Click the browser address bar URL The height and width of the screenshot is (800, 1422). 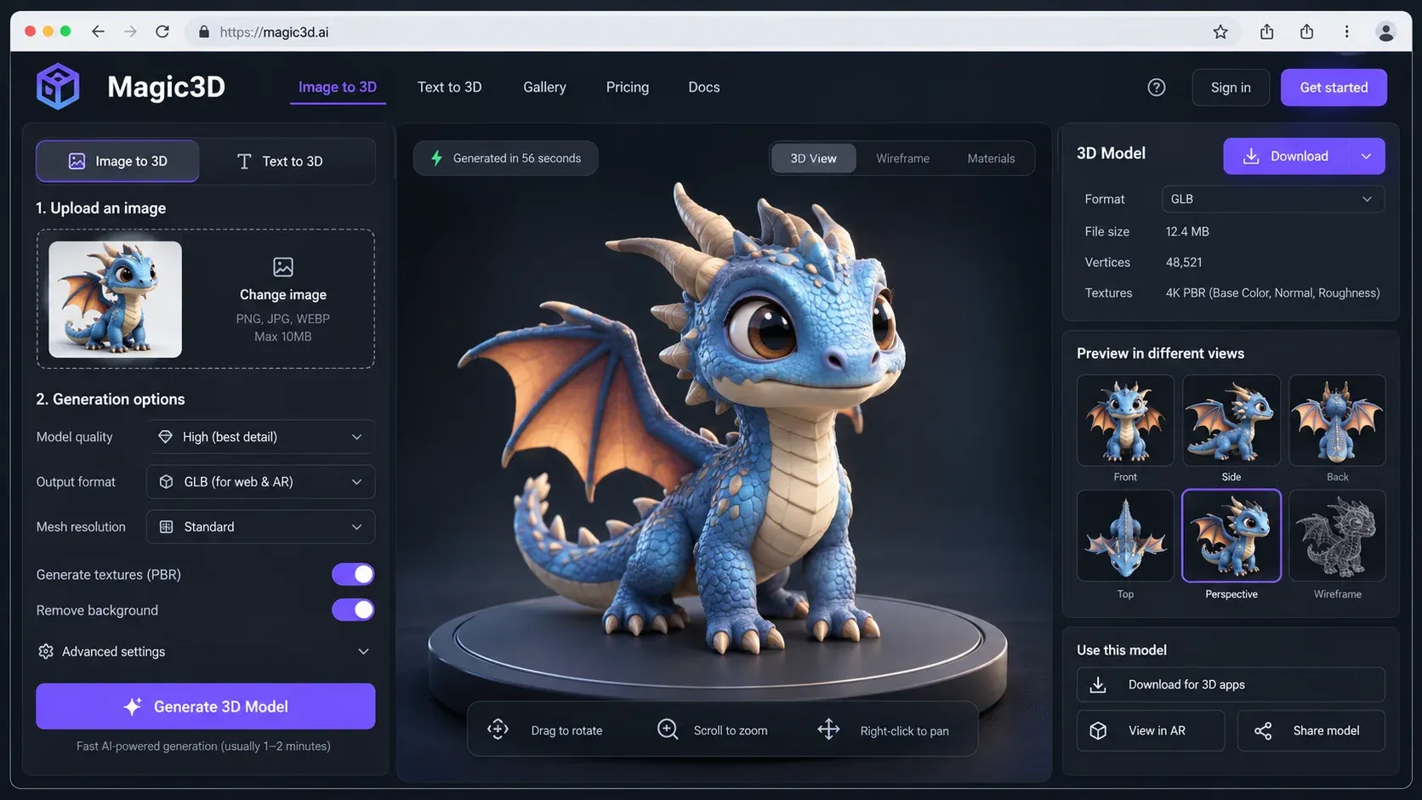pos(274,31)
